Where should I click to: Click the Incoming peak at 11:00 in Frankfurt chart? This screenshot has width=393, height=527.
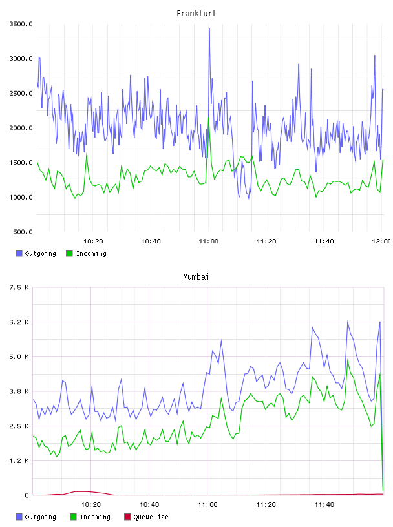(209, 118)
